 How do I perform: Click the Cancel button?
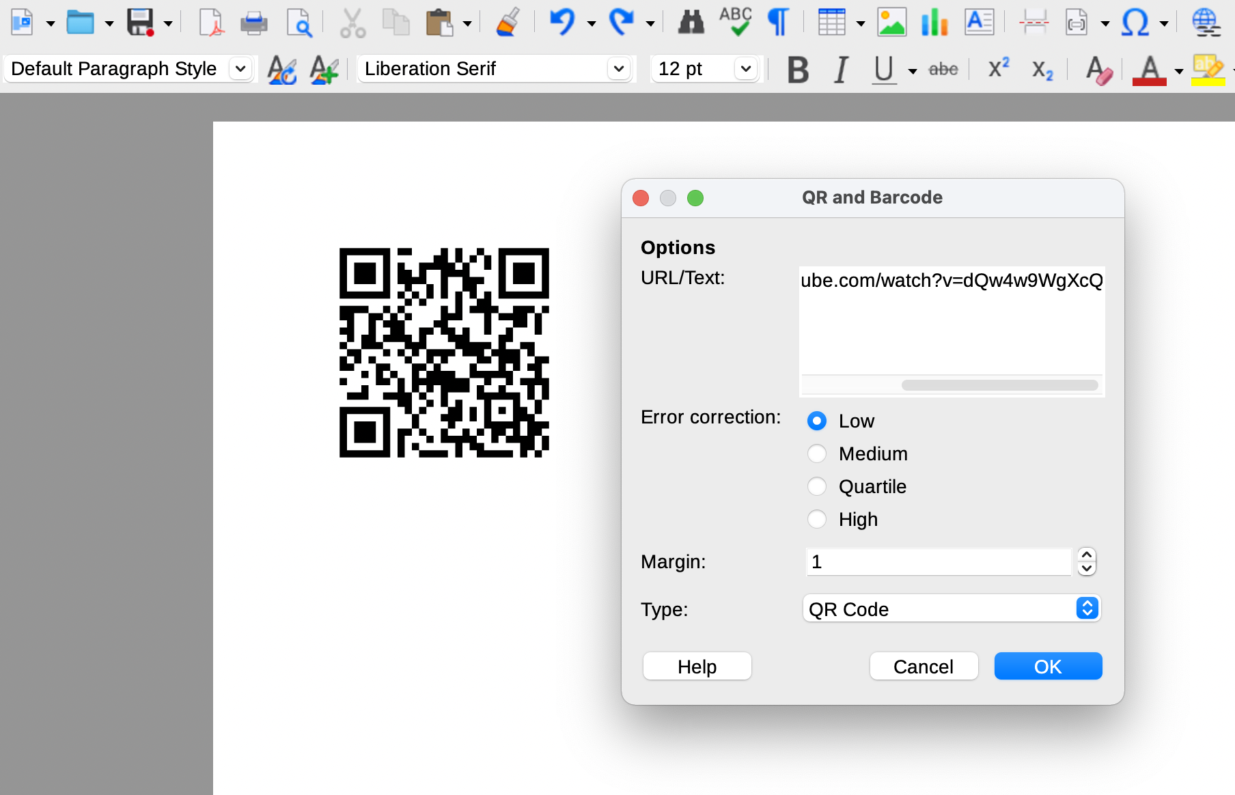pos(924,667)
